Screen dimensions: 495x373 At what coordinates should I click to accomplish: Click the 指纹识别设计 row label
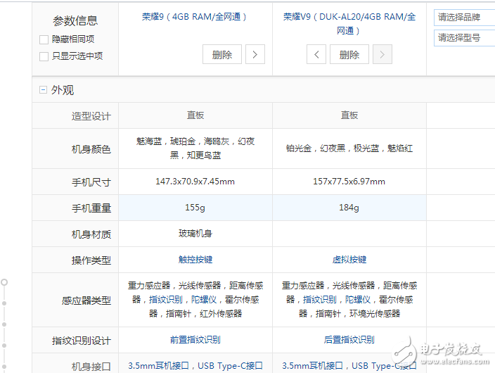tap(82, 341)
